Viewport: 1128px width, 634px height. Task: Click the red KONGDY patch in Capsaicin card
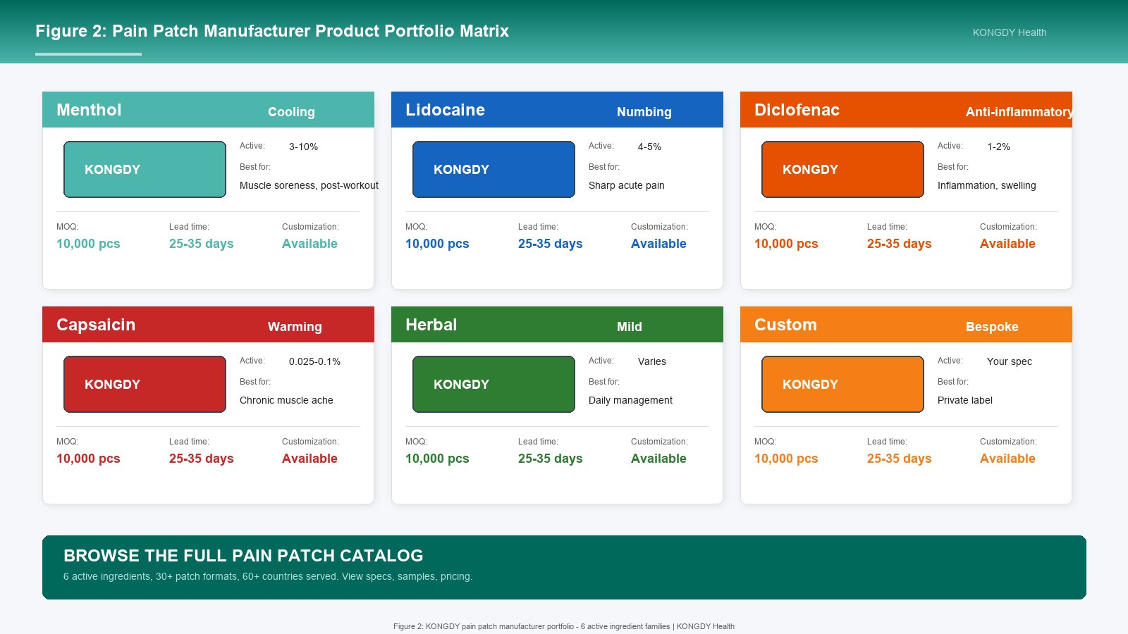(145, 384)
